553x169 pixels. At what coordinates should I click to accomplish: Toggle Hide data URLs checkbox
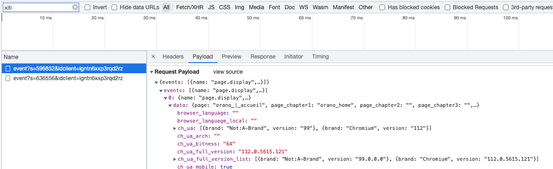tap(114, 7)
